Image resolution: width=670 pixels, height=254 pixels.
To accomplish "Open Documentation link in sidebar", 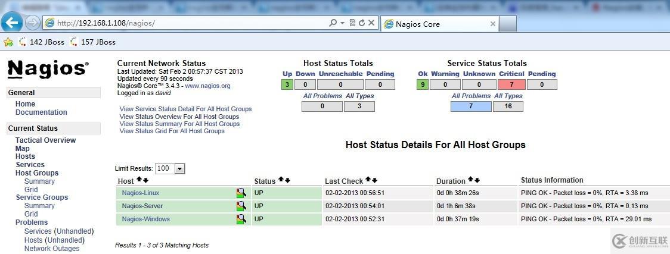I will point(41,112).
